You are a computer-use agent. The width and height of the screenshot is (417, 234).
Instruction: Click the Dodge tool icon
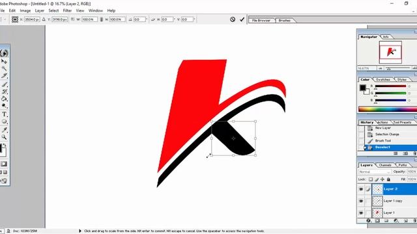[5, 106]
